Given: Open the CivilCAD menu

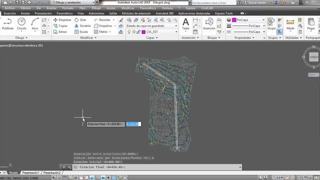Looking at the screenshot, I should pos(207,8).
